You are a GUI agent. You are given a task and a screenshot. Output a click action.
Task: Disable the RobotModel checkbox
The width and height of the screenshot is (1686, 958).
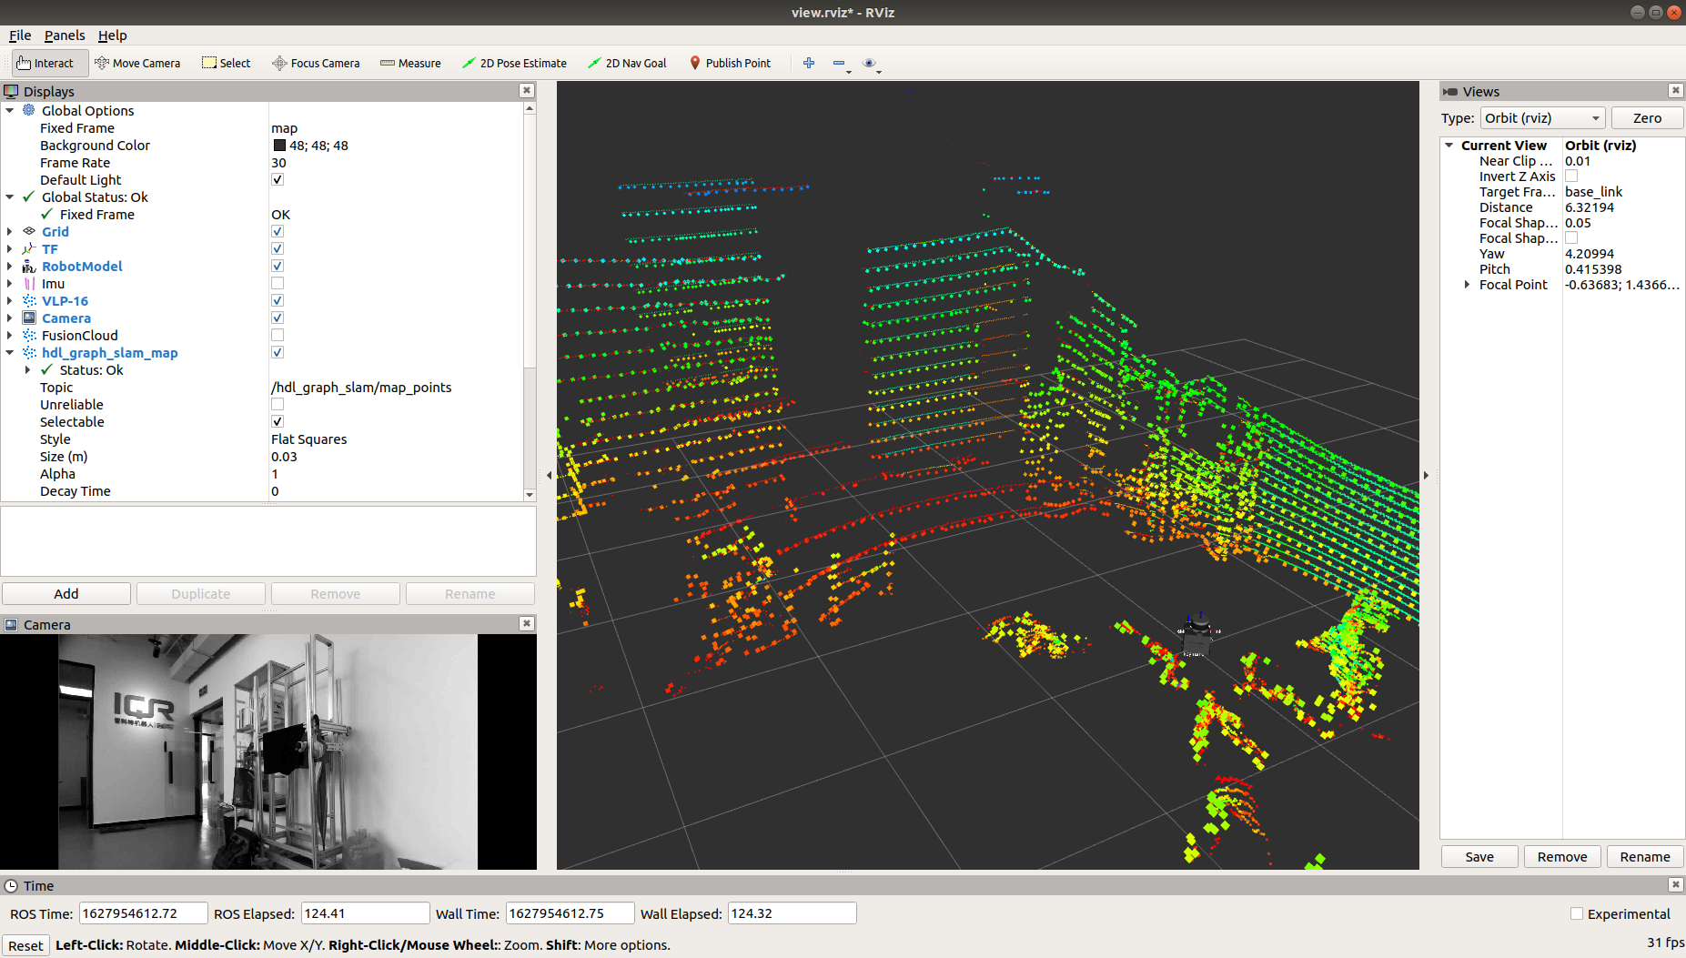(278, 266)
